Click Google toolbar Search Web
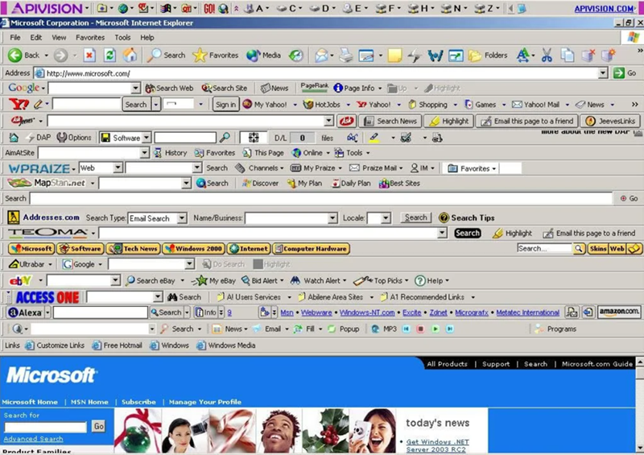 click(x=169, y=88)
